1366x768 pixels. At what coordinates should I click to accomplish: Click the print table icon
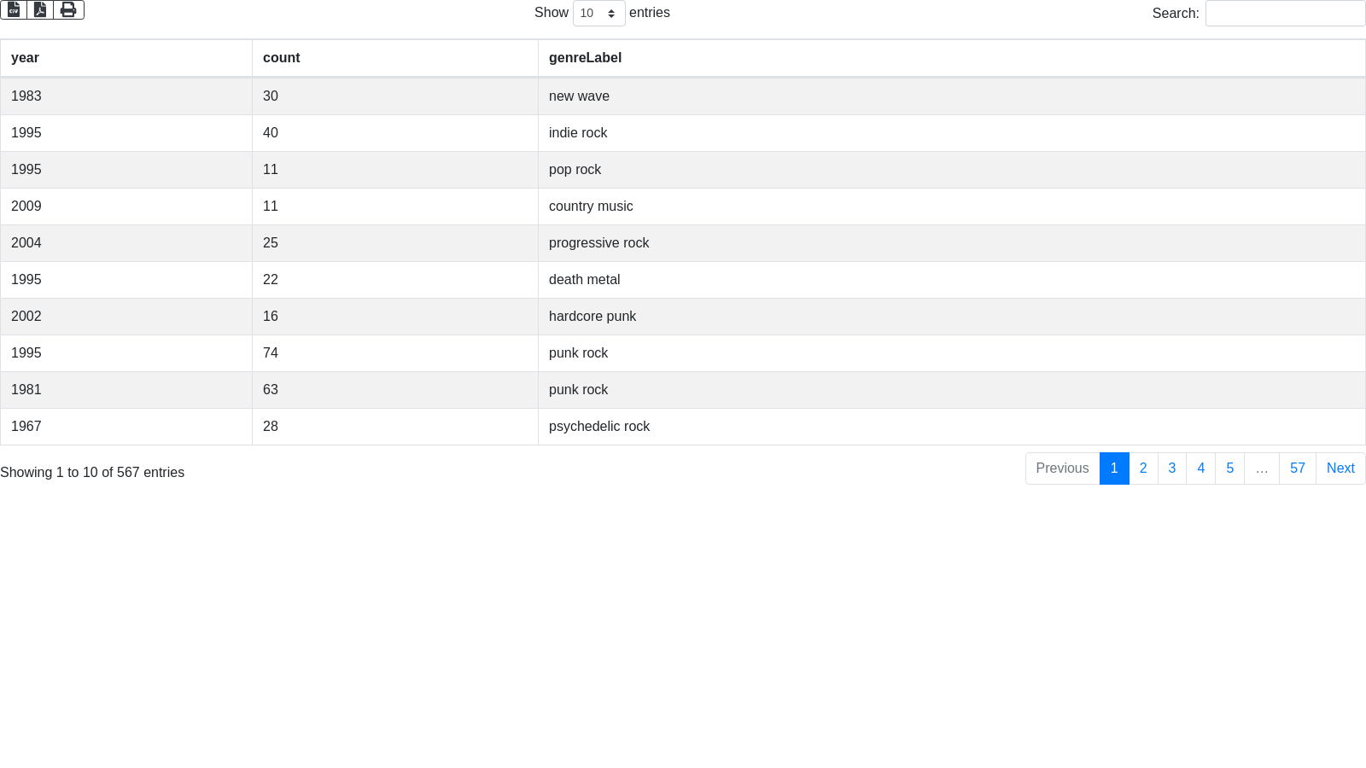click(68, 10)
